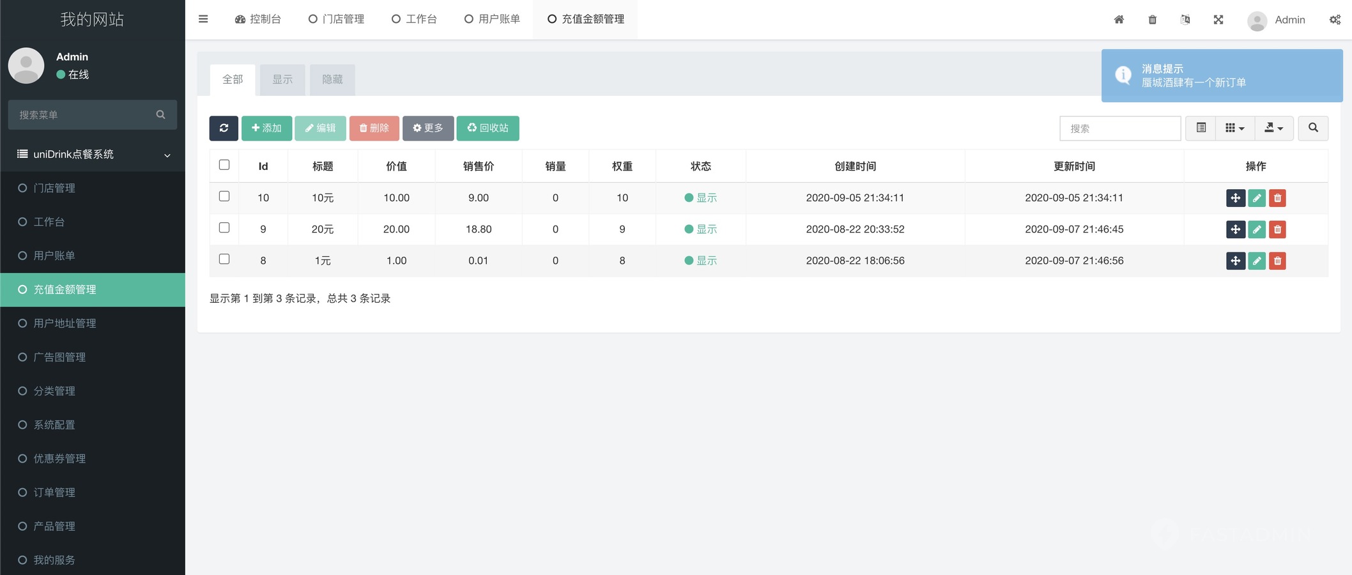
Task: Click the trash icon to clear cache
Action: pos(1152,20)
